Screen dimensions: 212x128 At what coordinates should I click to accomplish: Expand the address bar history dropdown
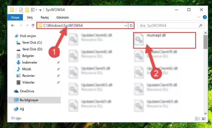point(126,25)
